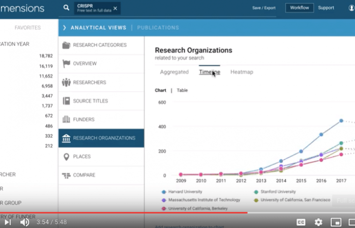Click the Overview flag icon

point(66,63)
